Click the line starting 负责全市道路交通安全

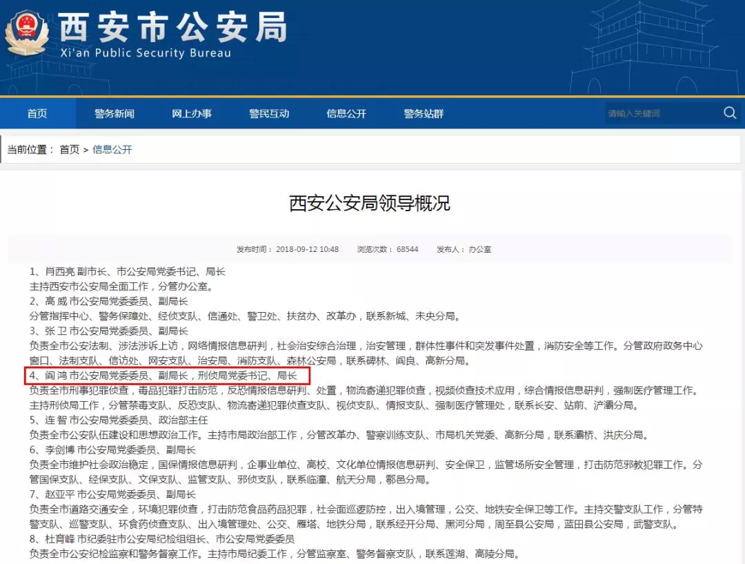[x=366, y=509]
